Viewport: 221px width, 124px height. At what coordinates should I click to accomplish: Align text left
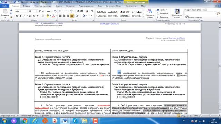tap(60, 16)
